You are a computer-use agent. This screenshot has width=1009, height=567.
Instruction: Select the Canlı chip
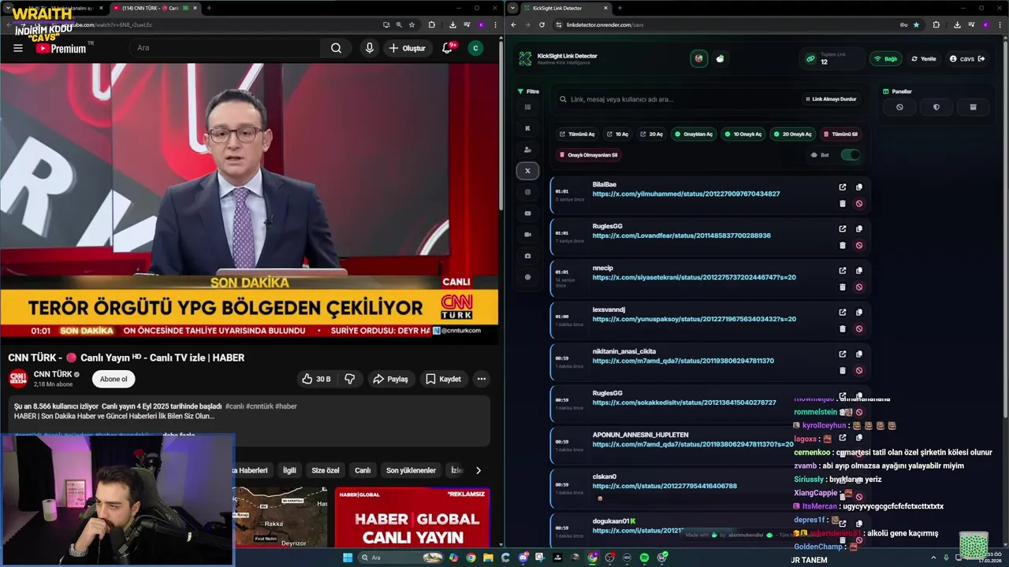[x=363, y=470]
